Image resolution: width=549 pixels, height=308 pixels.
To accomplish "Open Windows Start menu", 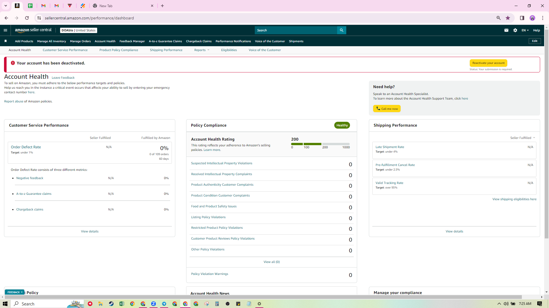I will (x=5, y=304).
